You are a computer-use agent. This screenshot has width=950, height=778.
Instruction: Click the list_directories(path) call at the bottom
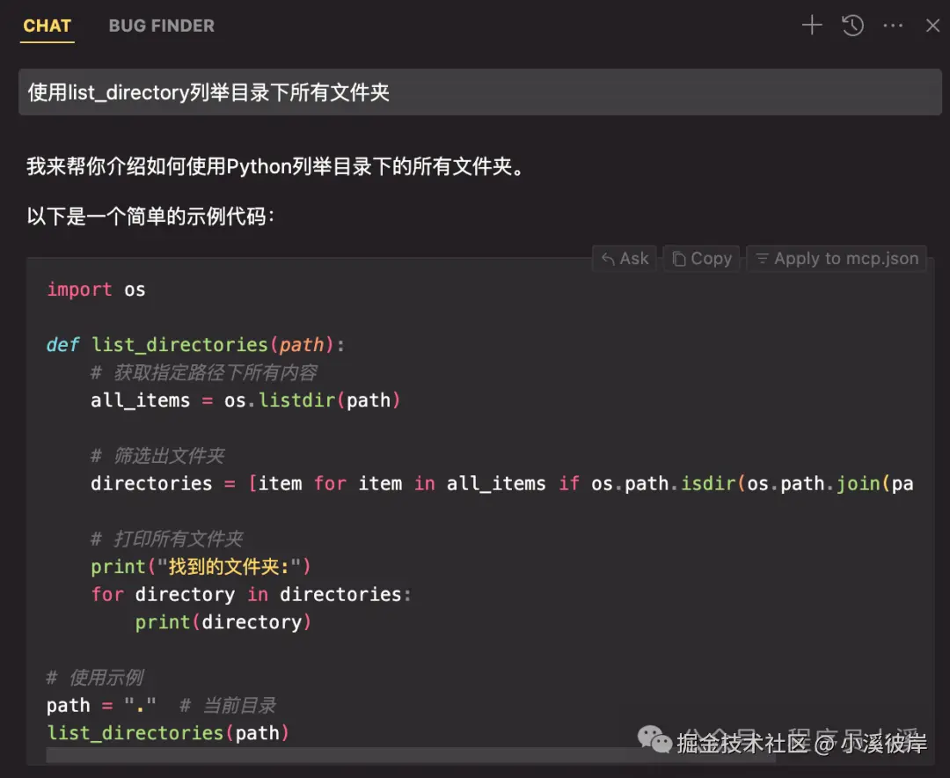(167, 732)
